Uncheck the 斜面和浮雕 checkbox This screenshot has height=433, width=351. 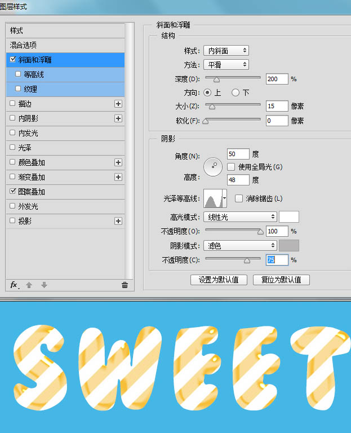[x=13, y=59]
